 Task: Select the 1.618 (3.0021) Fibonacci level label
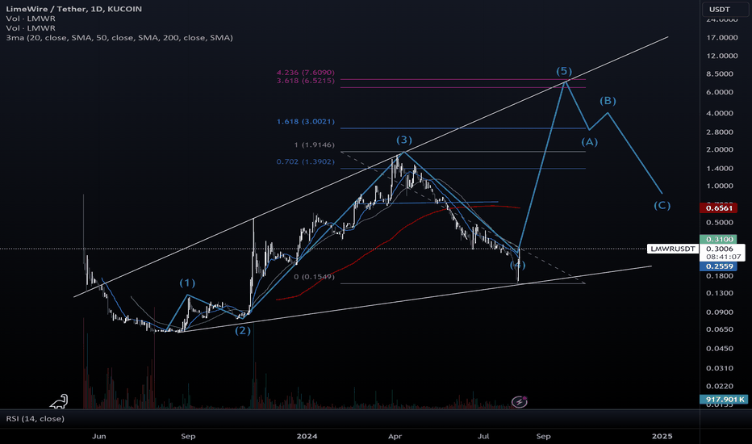(306, 121)
